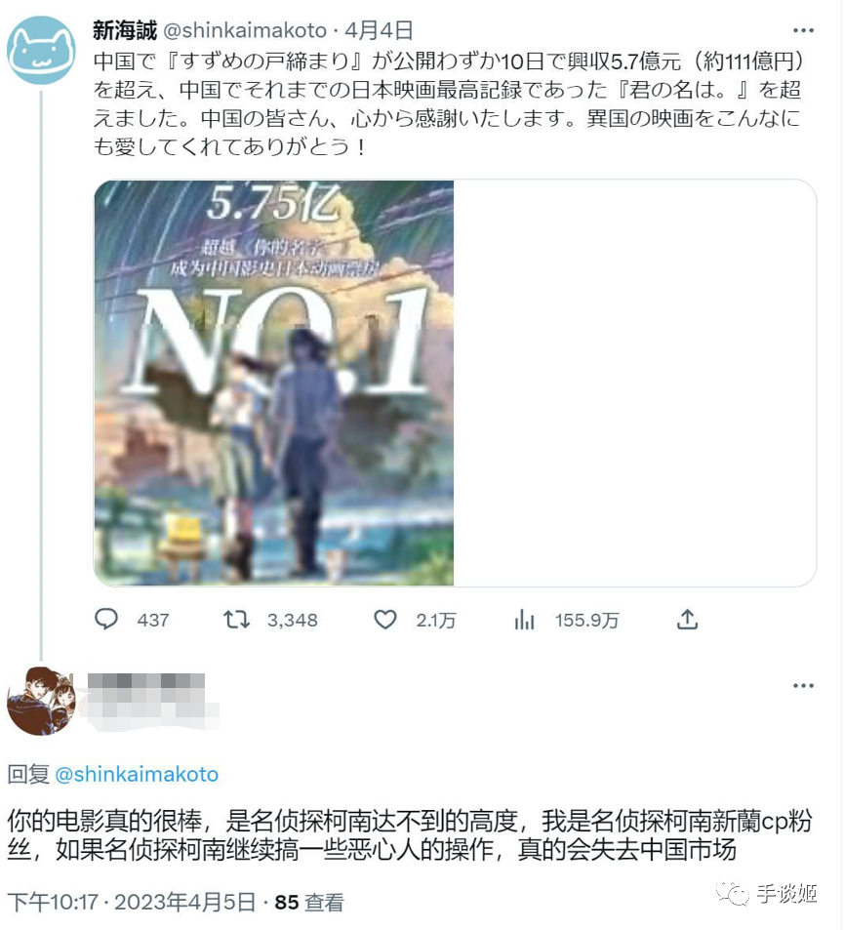Open more options on Shinkai's tweet
The height and width of the screenshot is (930, 844).
pyautogui.click(x=803, y=30)
